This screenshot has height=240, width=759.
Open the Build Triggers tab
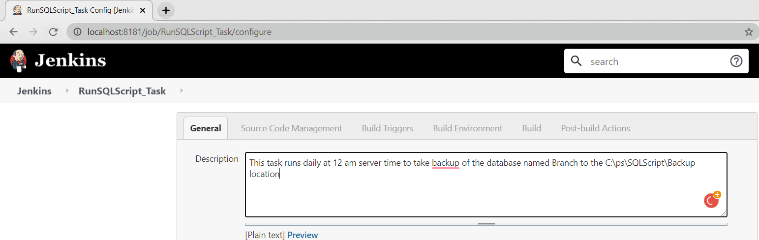tap(388, 128)
